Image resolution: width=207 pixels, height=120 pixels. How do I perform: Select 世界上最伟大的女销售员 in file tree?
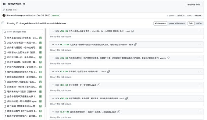click(x=23, y=38)
